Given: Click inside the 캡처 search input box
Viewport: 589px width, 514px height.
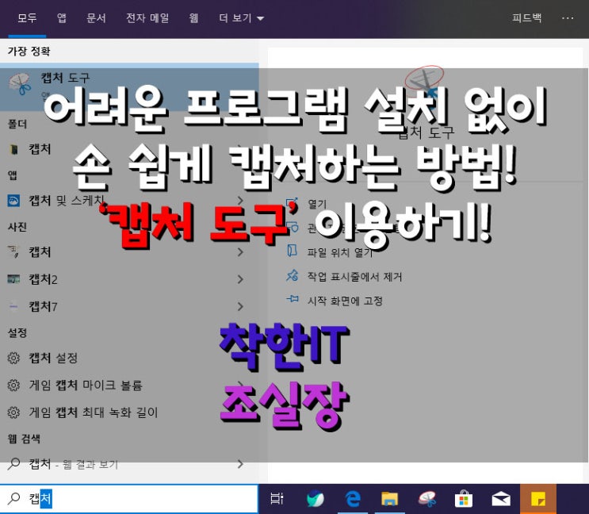Looking at the screenshot, I should click(129, 499).
